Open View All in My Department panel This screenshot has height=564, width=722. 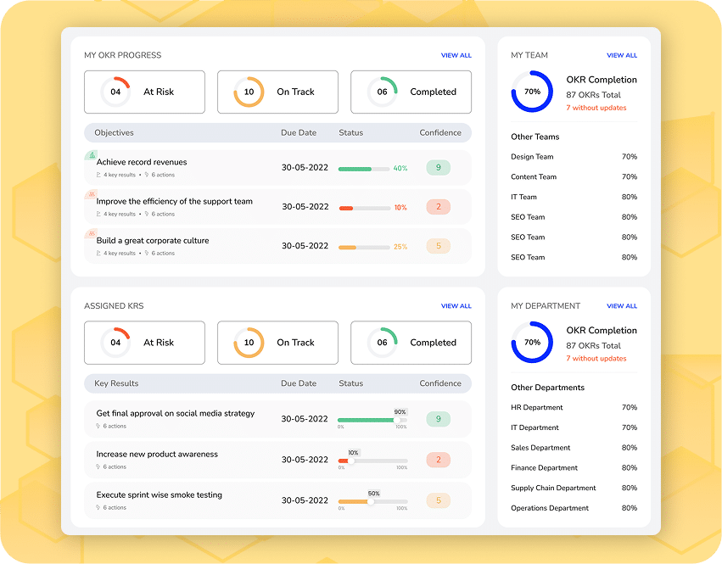(x=621, y=306)
